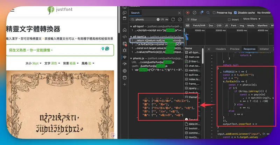Refresh the search results

point(173,20)
